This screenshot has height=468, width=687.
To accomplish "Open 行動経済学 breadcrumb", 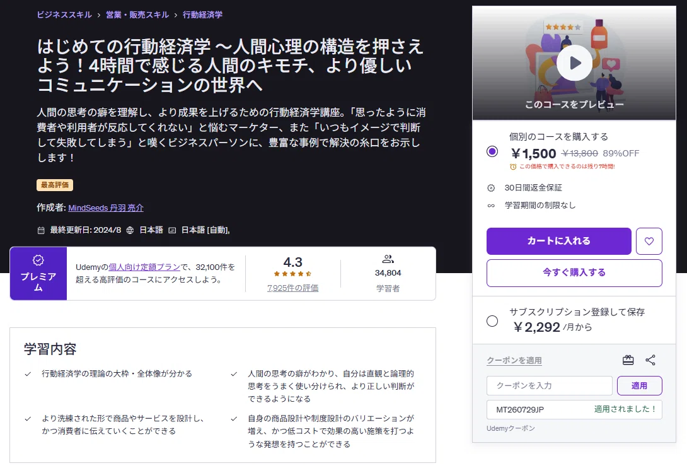I will [x=202, y=15].
